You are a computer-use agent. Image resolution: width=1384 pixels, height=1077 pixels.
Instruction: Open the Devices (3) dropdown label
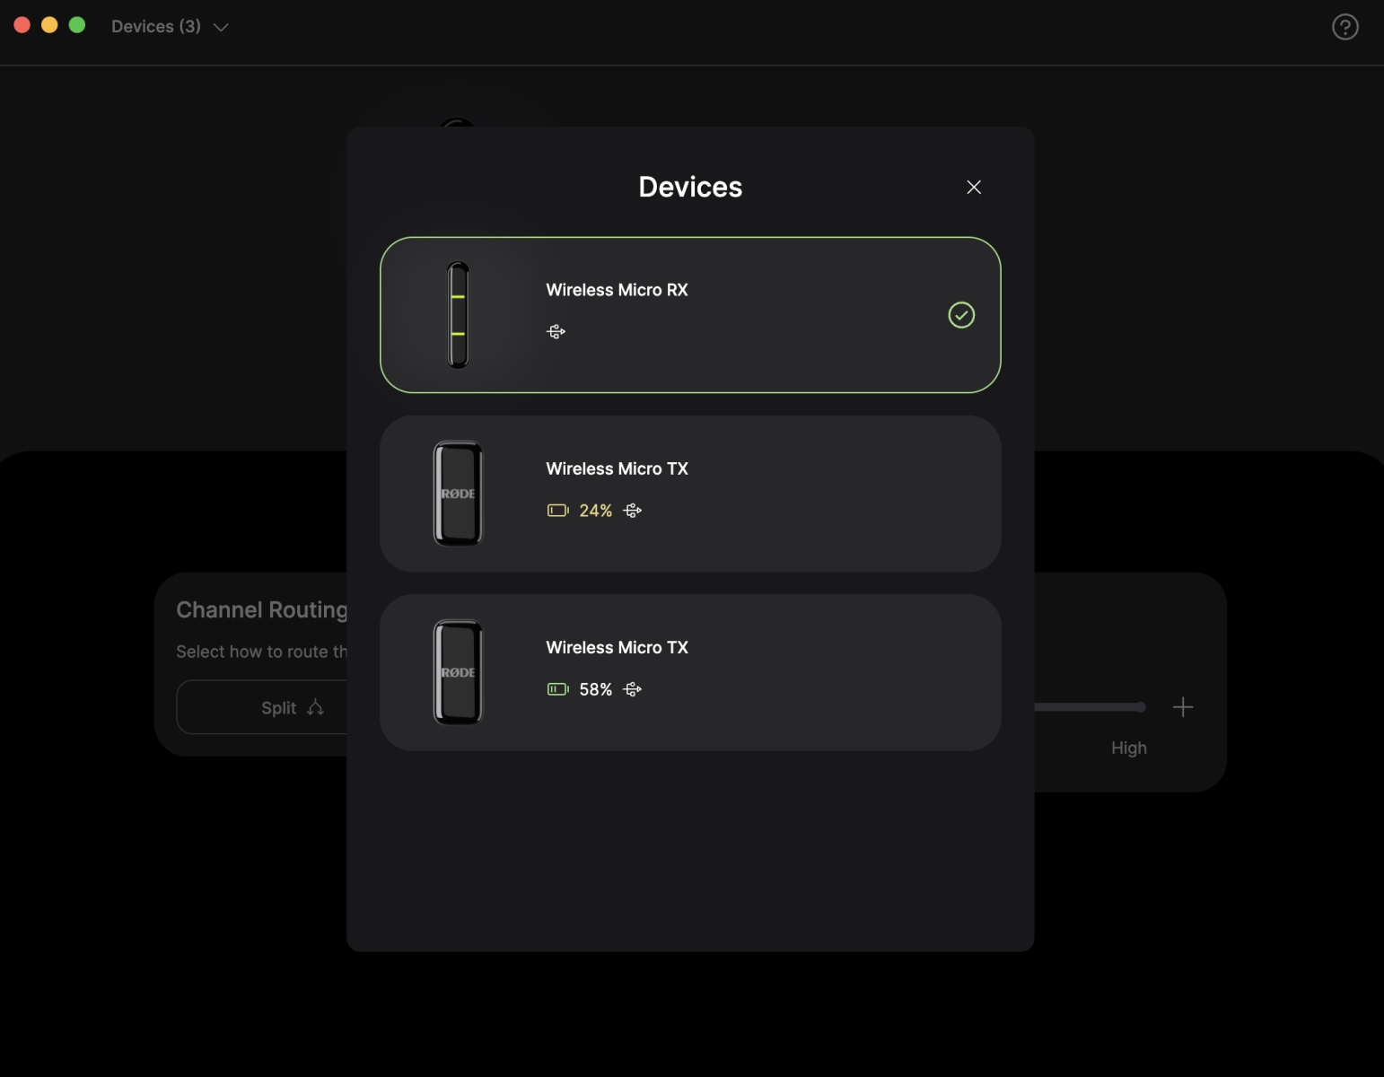pyautogui.click(x=156, y=27)
